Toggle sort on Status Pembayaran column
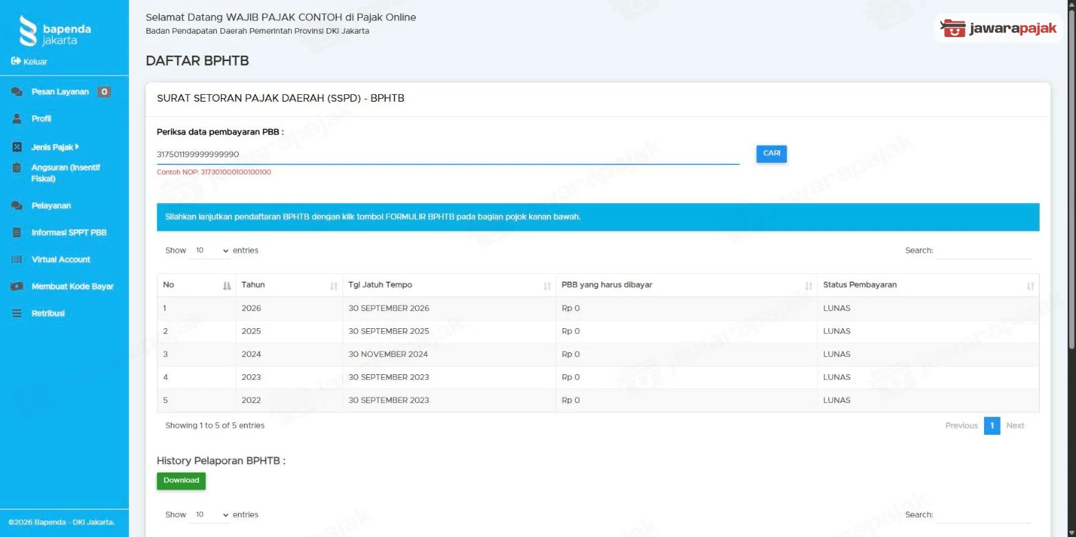The height and width of the screenshot is (537, 1076). point(1030,286)
